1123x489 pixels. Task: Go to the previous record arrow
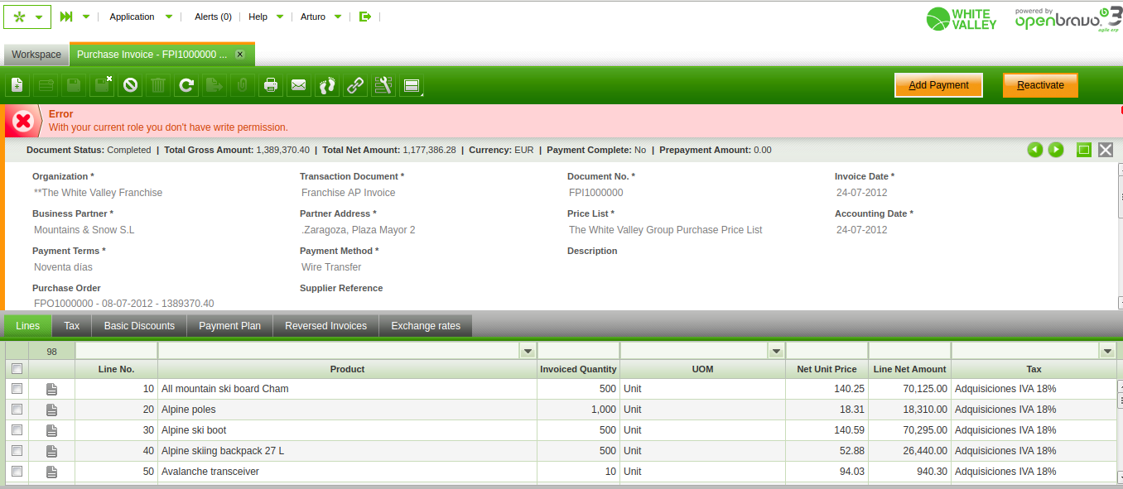[1034, 150]
